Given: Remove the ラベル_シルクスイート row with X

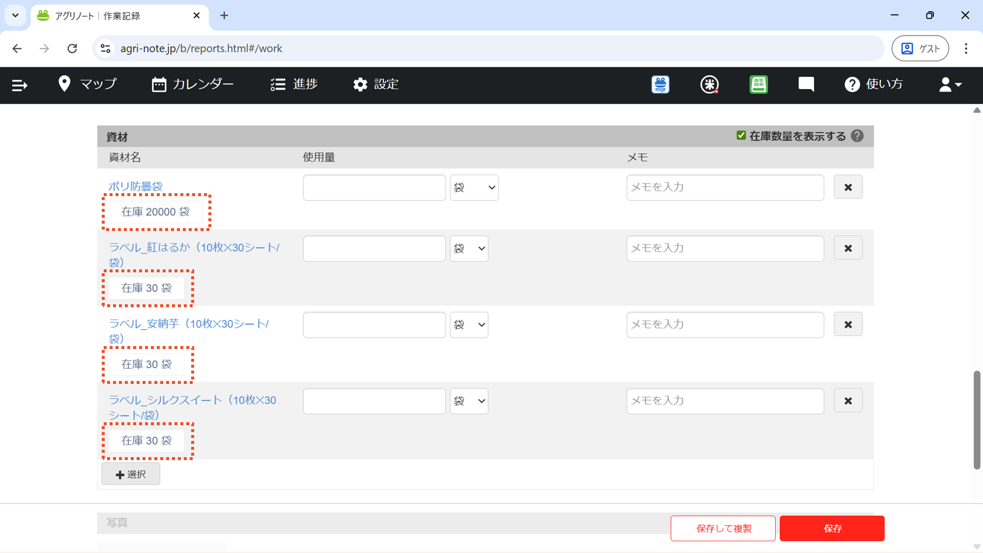Looking at the screenshot, I should (x=848, y=401).
